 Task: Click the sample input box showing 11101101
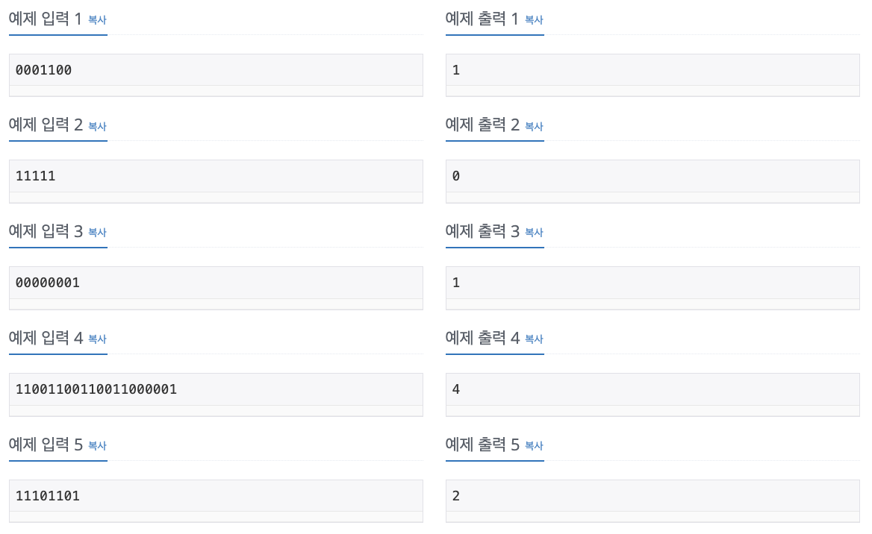tap(216, 496)
